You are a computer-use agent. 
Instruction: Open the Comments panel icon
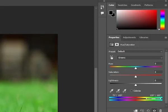[102, 13]
